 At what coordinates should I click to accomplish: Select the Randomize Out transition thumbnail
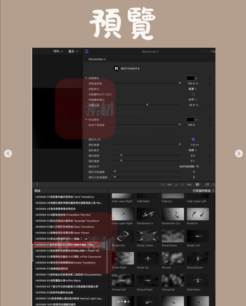173,214
